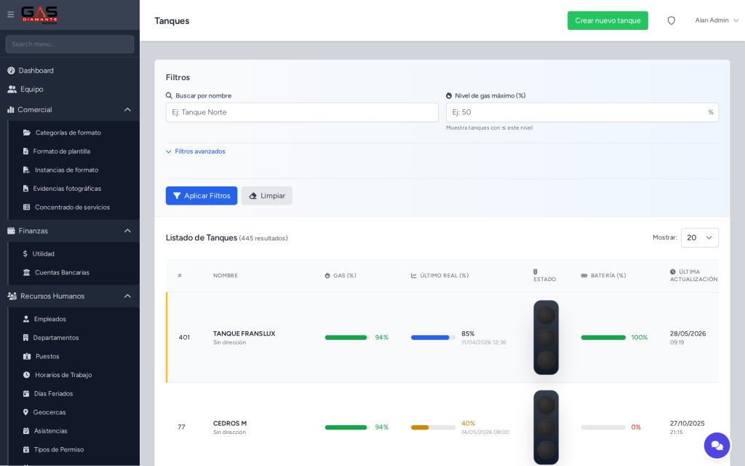Collapse the Comercial section chevron
This screenshot has width=745, height=466.
[127, 109]
